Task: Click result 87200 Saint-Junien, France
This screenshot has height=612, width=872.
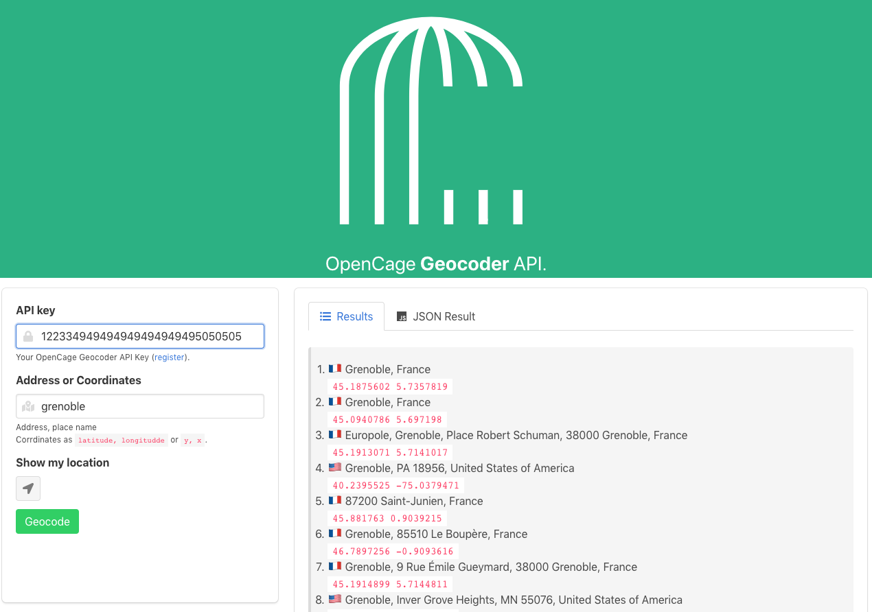Action: coord(414,501)
